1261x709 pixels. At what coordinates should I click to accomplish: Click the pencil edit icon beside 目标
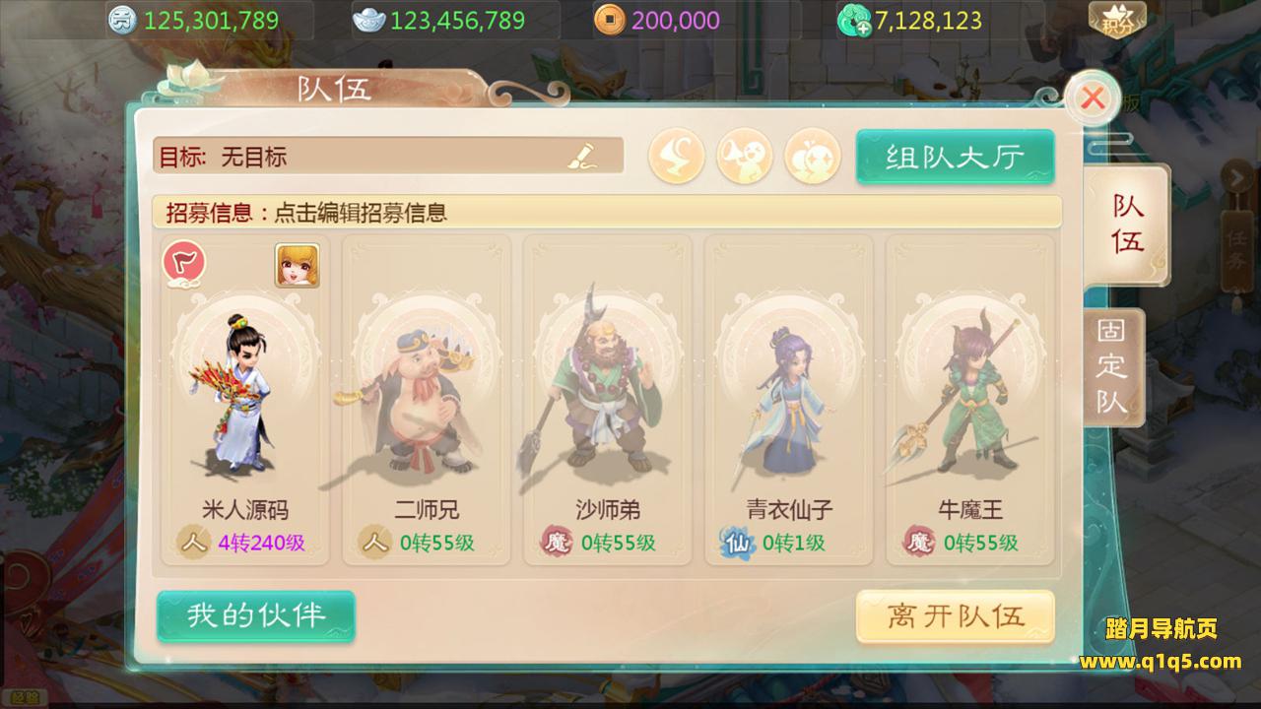pos(582,156)
